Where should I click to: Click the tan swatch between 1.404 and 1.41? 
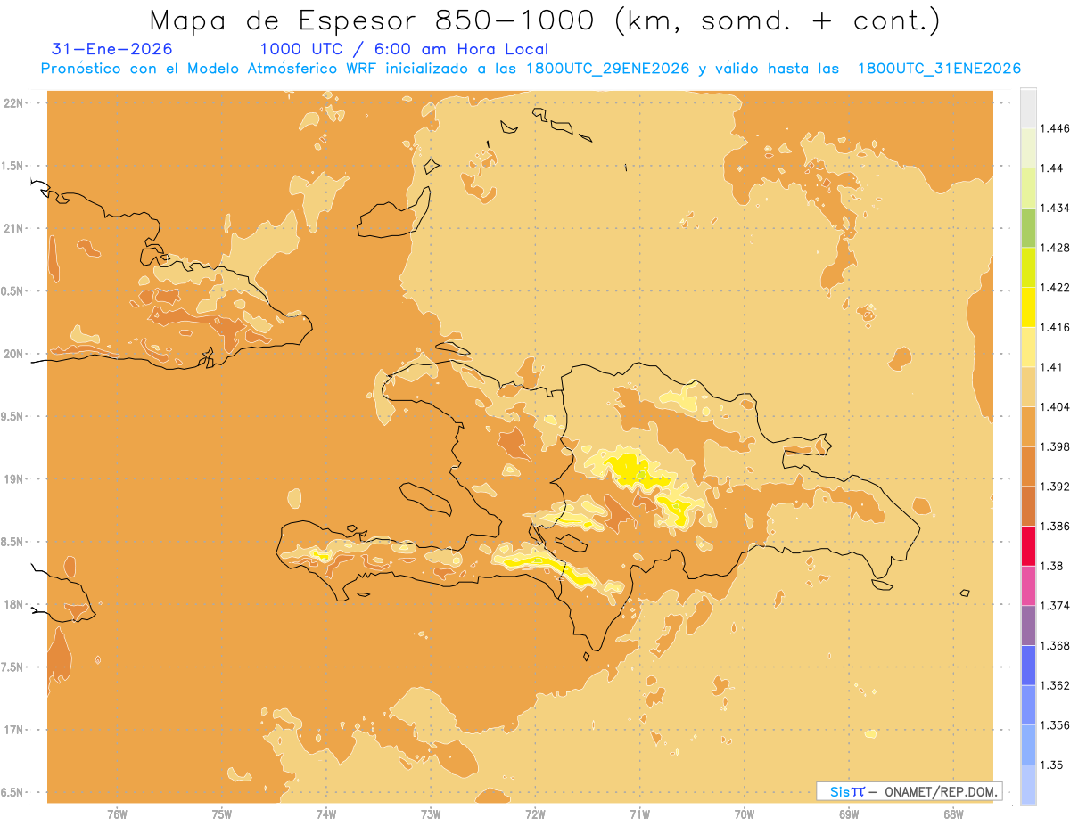coord(1028,387)
